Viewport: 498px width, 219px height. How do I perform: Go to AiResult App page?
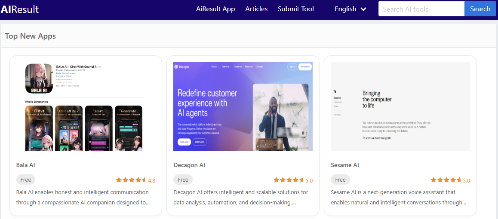pyautogui.click(x=215, y=9)
